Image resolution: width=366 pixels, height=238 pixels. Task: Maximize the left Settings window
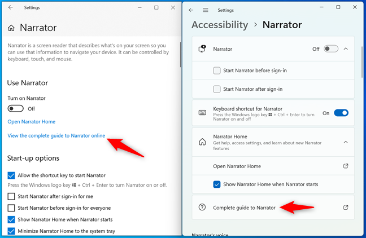[x=156, y=7]
